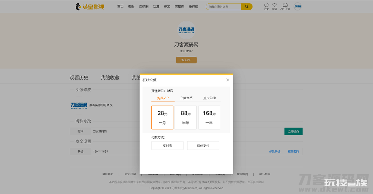Image resolution: width=373 pixels, height=194 pixels.
Task: Open 明星库 in top navigation
Action: pos(179,7)
